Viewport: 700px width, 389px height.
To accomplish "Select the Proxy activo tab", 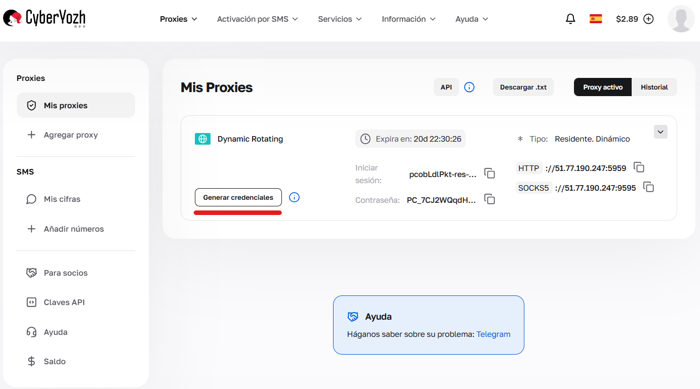I will 602,87.
